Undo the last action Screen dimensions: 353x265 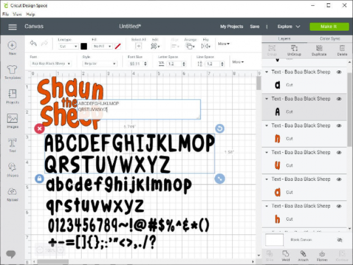click(33, 43)
